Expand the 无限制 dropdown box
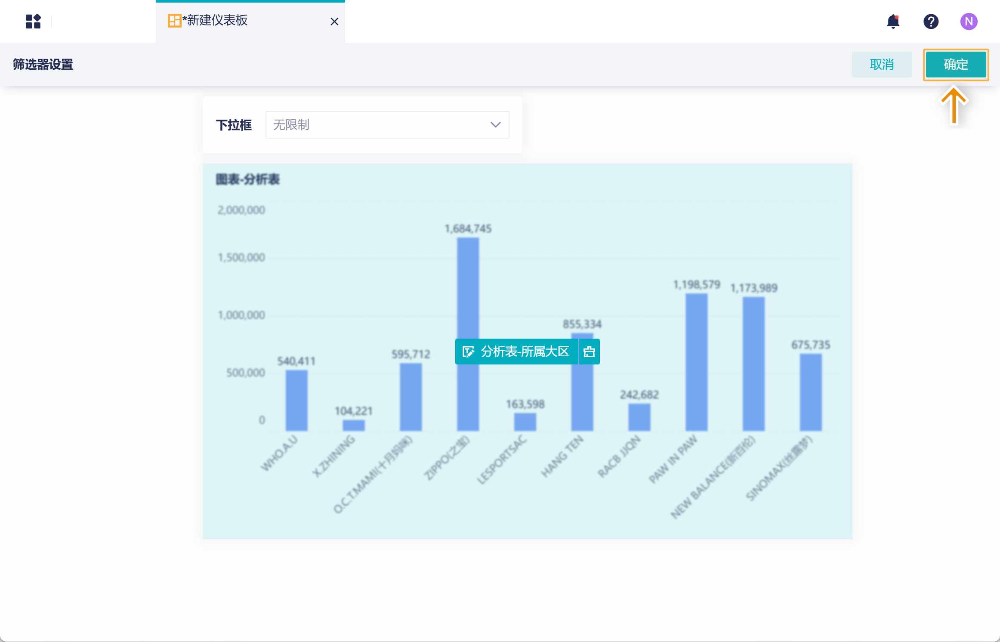This screenshot has width=1000, height=642. [x=387, y=125]
